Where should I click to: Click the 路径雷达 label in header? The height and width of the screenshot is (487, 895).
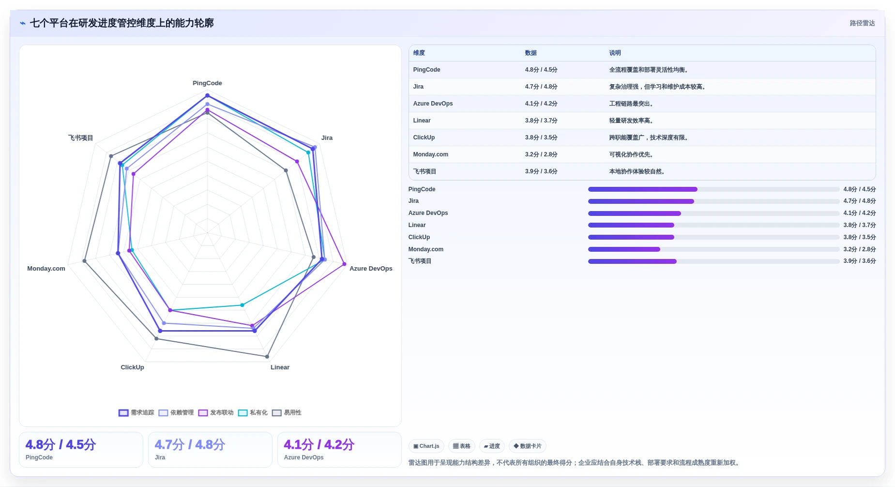coord(862,23)
